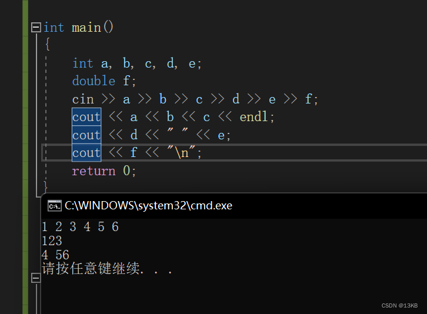Select highlighted 'cout' on the f line
Image resolution: width=427 pixels, height=314 pixels.
(x=86, y=152)
